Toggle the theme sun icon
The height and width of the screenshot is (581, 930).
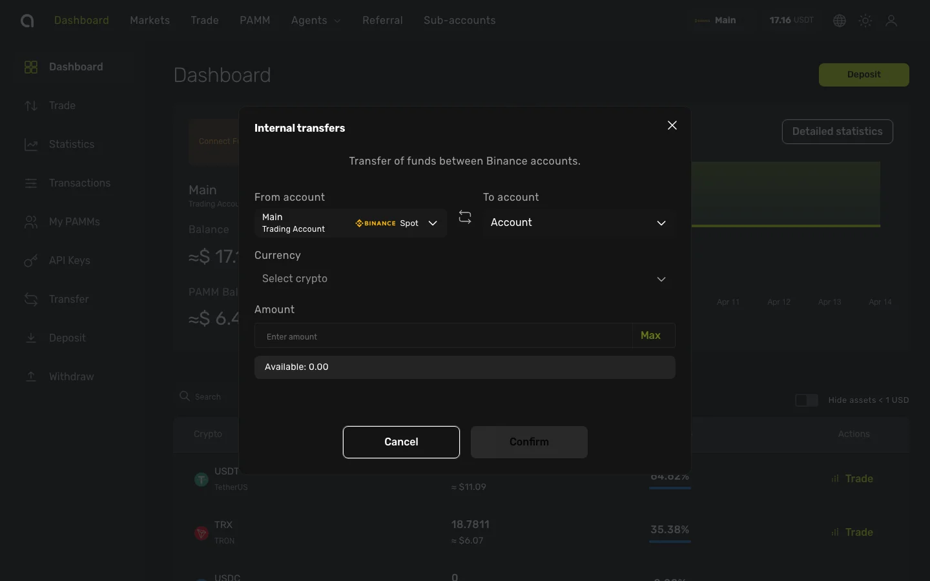865,20
